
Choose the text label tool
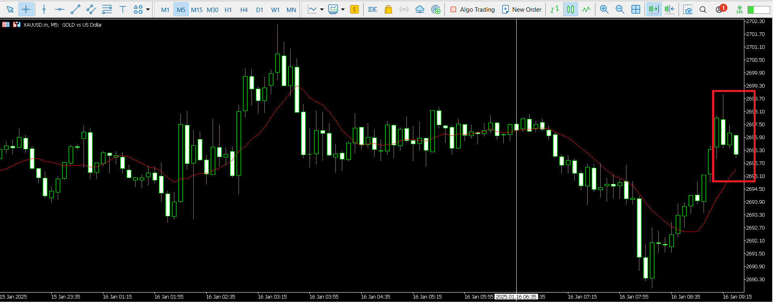click(x=123, y=9)
